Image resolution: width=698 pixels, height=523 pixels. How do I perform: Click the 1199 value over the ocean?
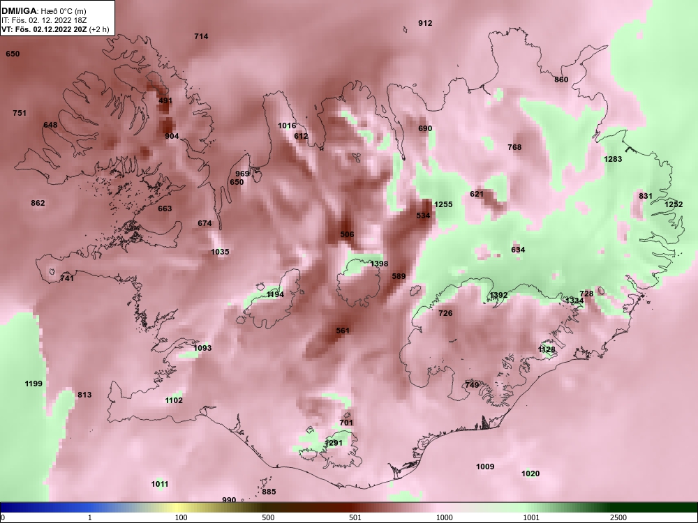point(34,384)
